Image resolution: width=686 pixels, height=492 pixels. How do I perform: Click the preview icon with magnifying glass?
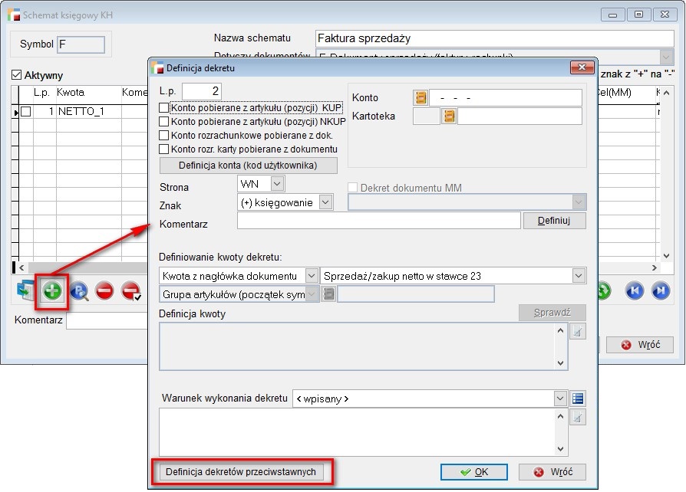click(79, 291)
